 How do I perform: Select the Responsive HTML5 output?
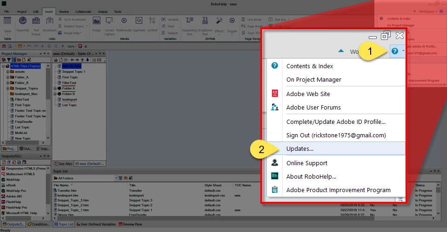24,168
